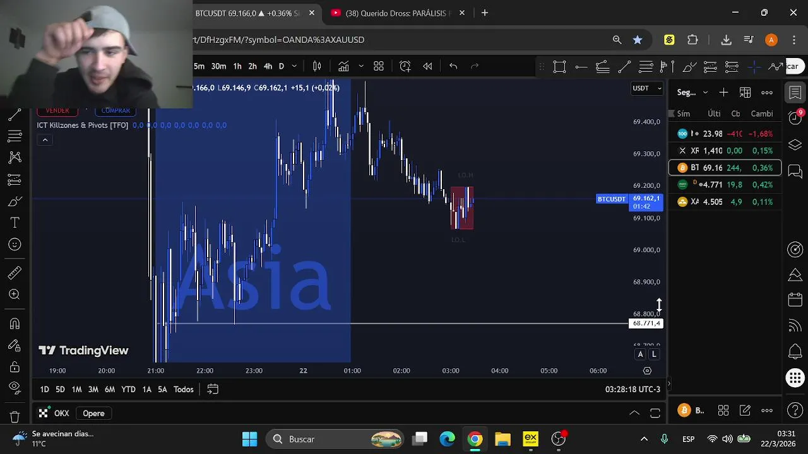Open candlestick chart type selector
Viewport: 808px width, 454px height.
pyautogui.click(x=318, y=66)
